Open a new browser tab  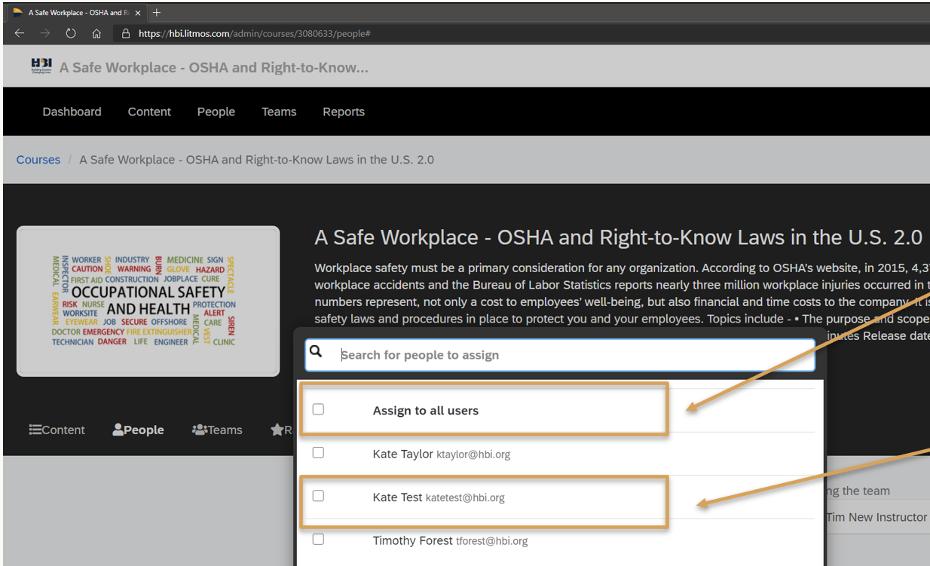click(157, 13)
